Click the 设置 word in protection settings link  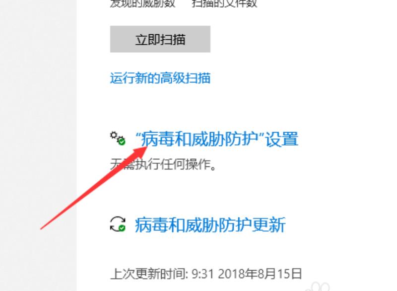coord(282,139)
